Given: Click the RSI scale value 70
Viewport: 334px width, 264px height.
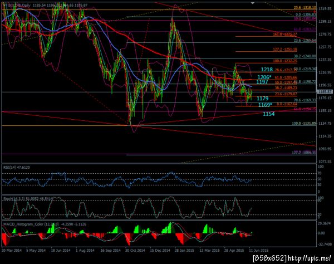Looking at the screenshot, I should point(320,174).
